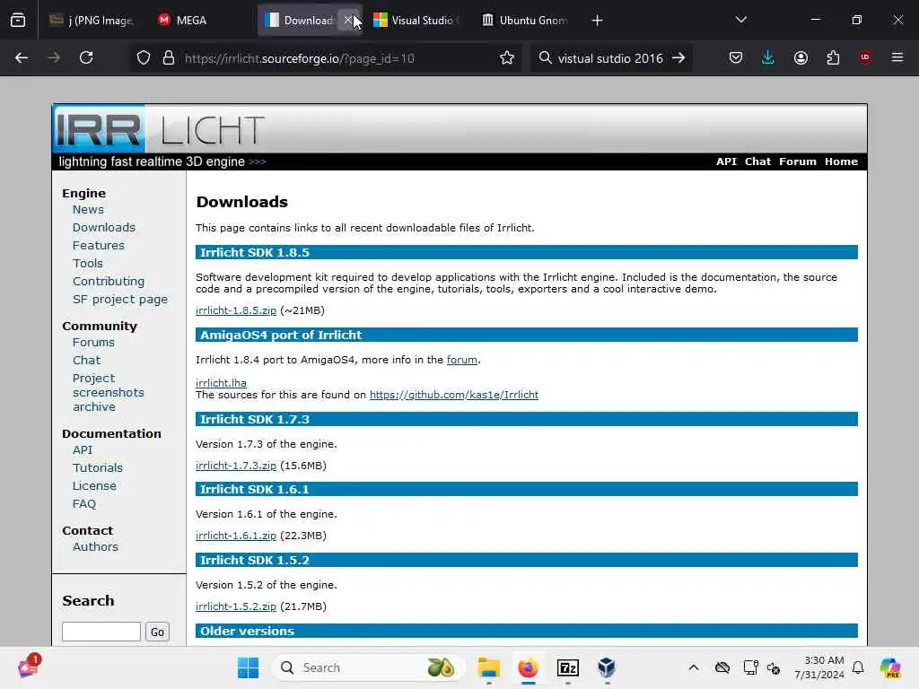Click the Firefox View icon in the tab bar
This screenshot has height=689, width=919.
[x=18, y=21]
